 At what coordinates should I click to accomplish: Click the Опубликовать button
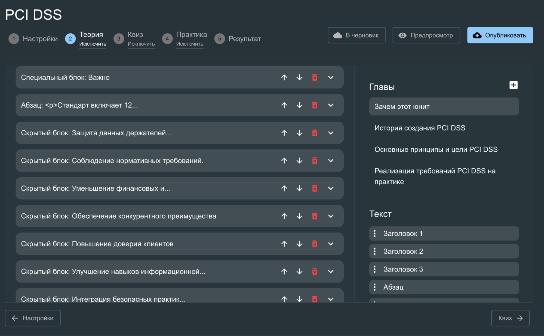500,35
